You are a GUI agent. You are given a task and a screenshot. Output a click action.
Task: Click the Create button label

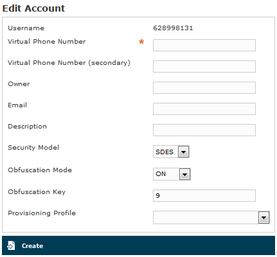(32, 245)
